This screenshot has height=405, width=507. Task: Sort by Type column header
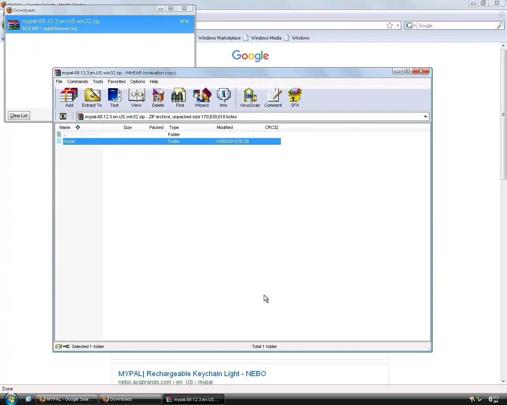coord(190,127)
